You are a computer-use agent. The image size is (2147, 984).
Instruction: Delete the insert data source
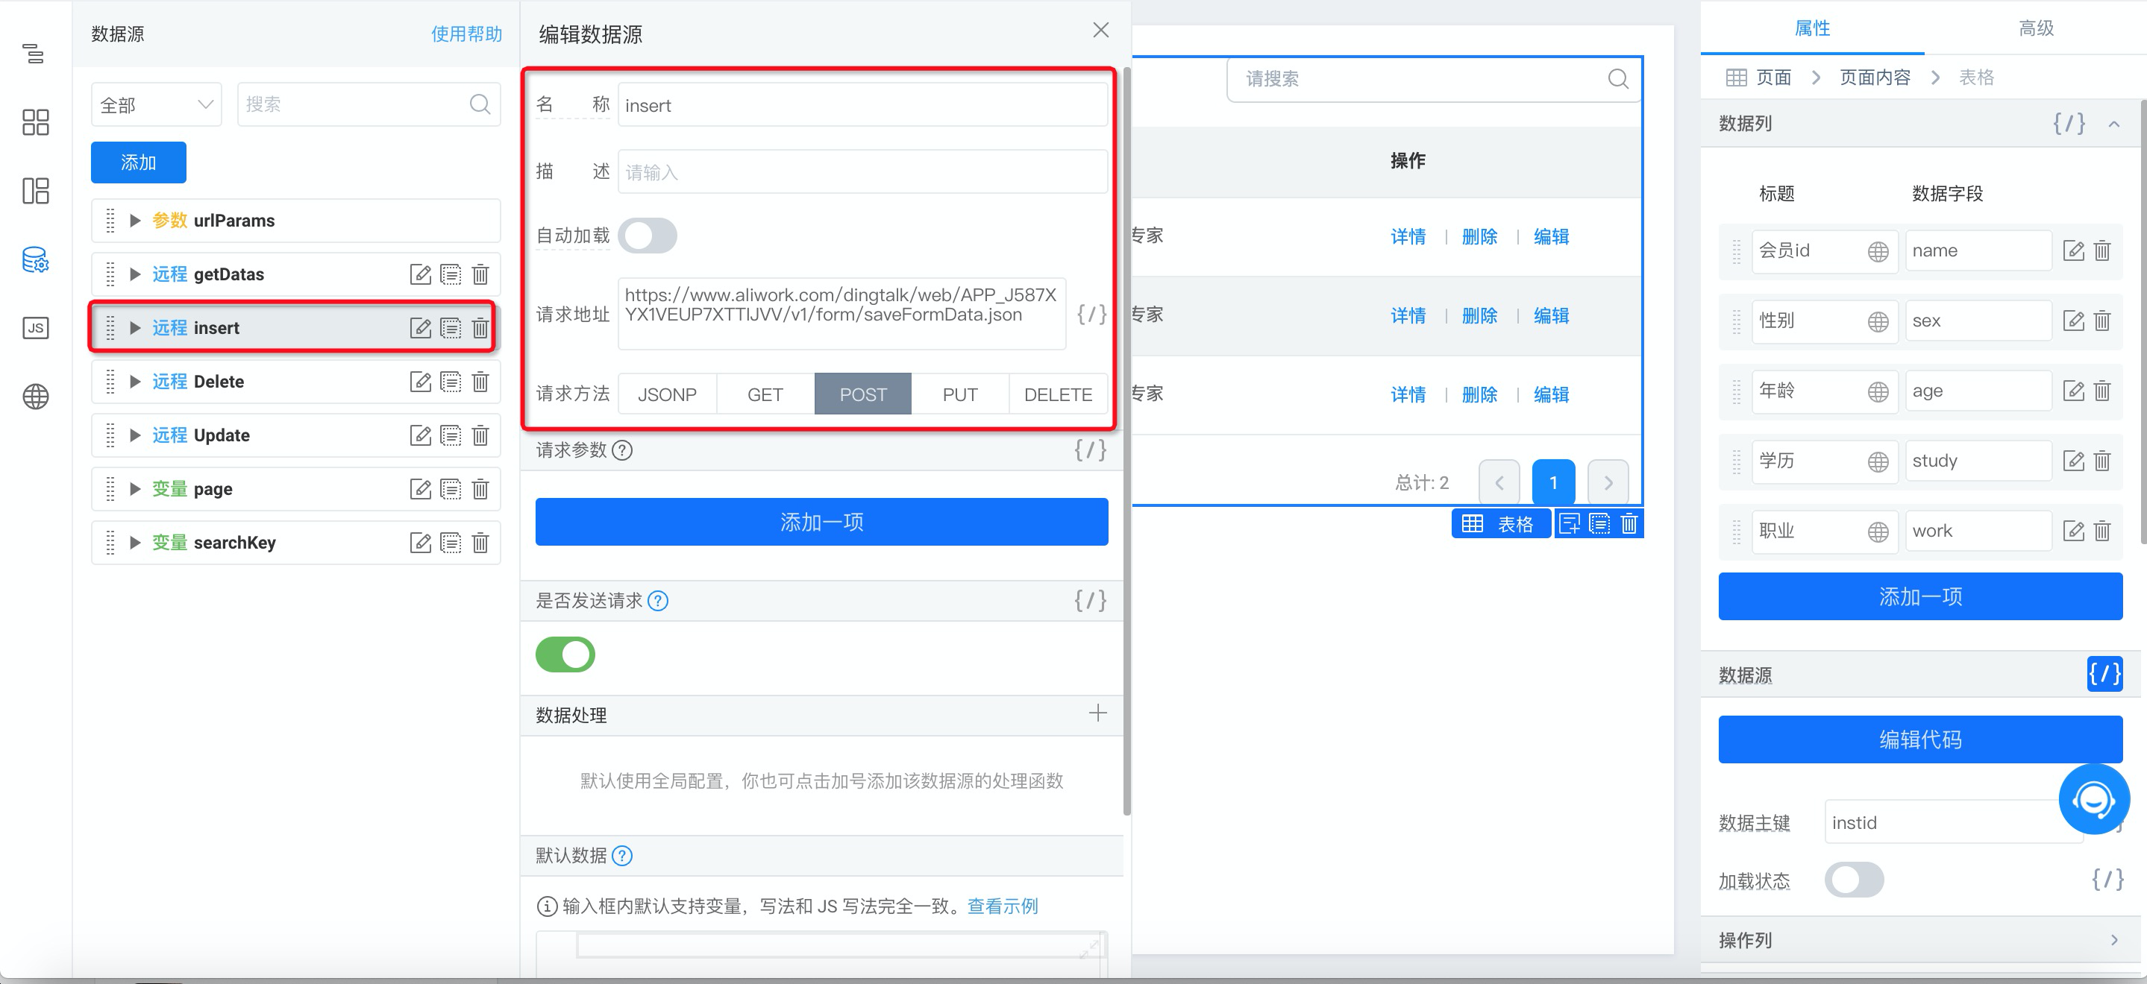coord(480,327)
